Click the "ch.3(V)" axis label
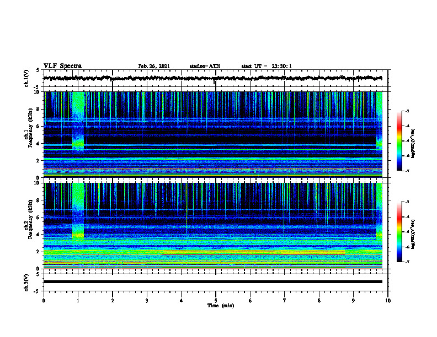 (26, 282)
